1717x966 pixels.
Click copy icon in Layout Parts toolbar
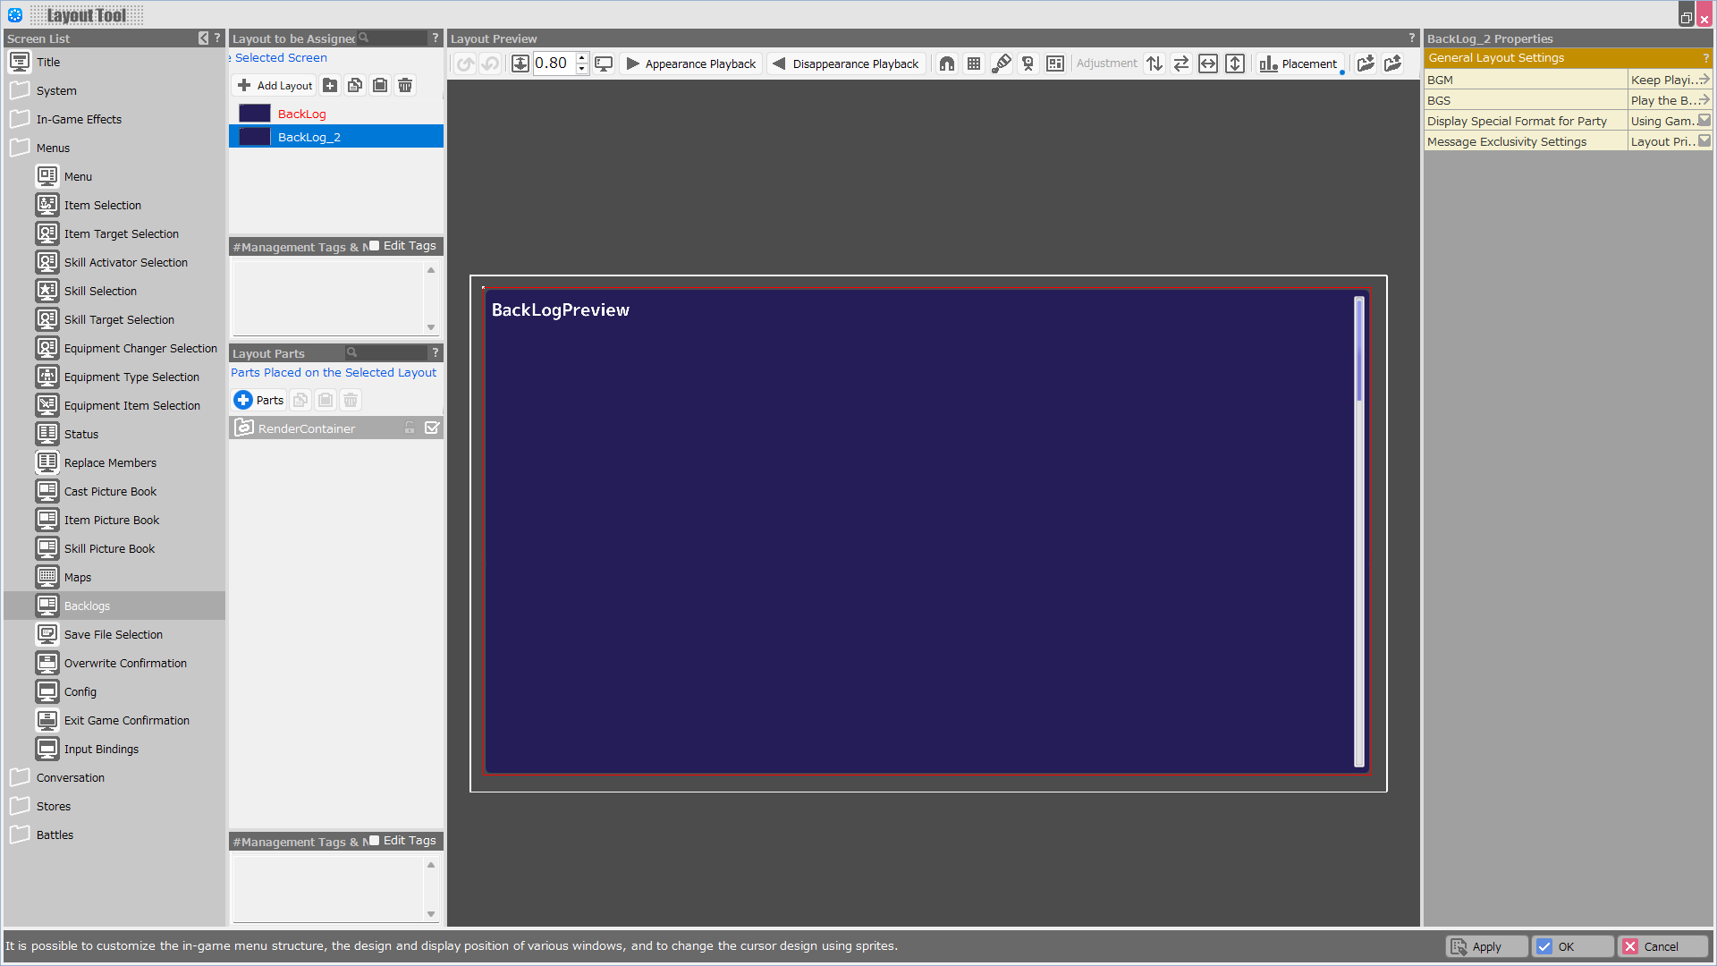tap(300, 400)
